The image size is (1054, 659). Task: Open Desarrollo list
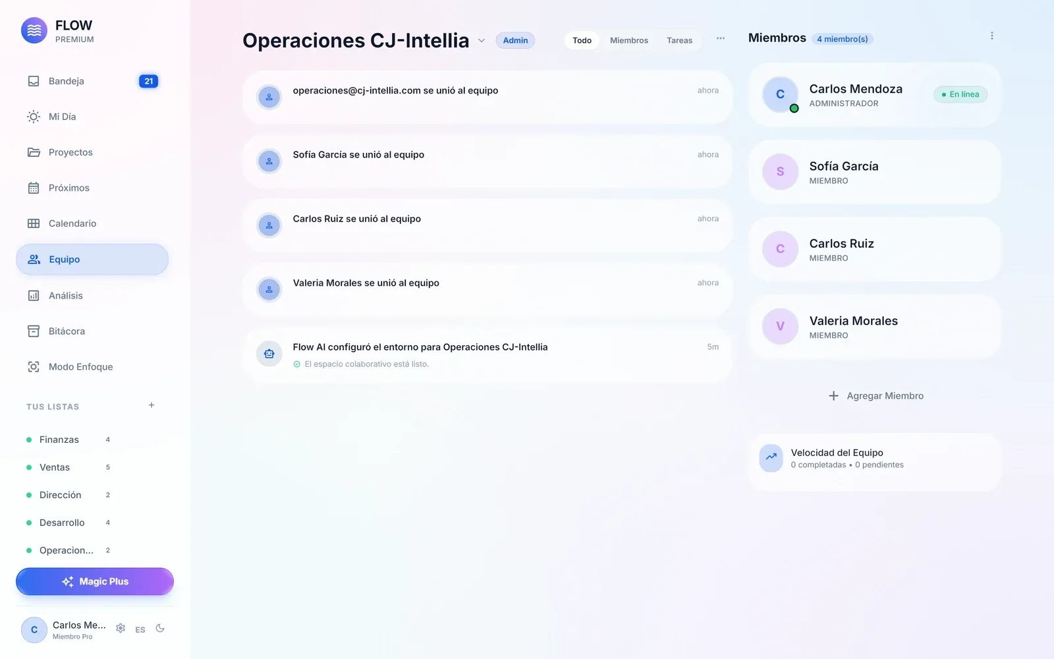[69, 523]
